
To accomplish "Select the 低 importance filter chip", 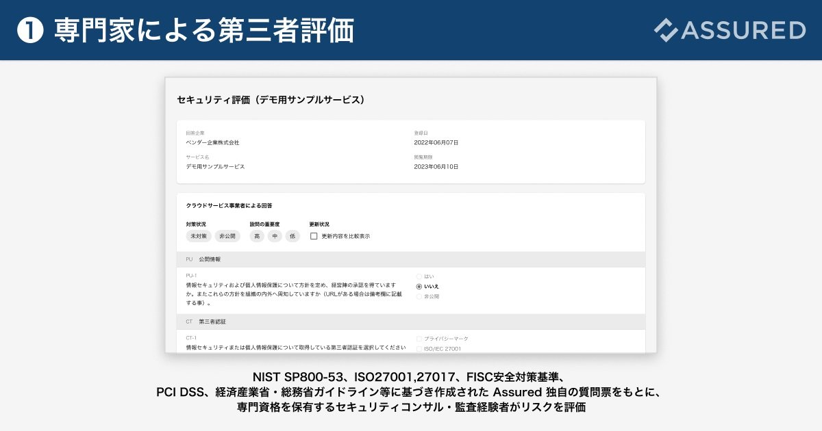I will pyautogui.click(x=292, y=236).
